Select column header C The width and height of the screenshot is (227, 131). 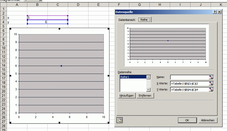pyautogui.click(x=58, y=5)
